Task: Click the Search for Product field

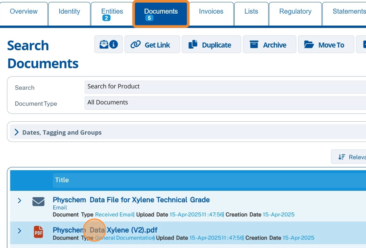Action: pyautogui.click(x=225, y=86)
